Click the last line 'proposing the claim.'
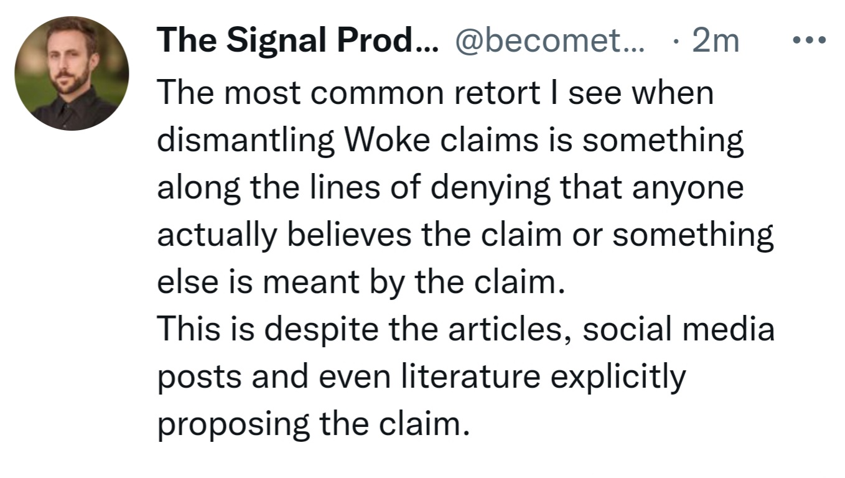845x478 pixels. click(312, 424)
